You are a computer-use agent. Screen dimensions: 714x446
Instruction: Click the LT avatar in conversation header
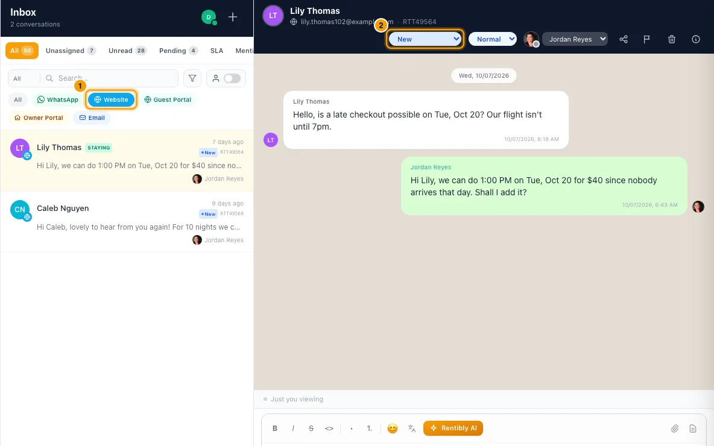click(273, 16)
